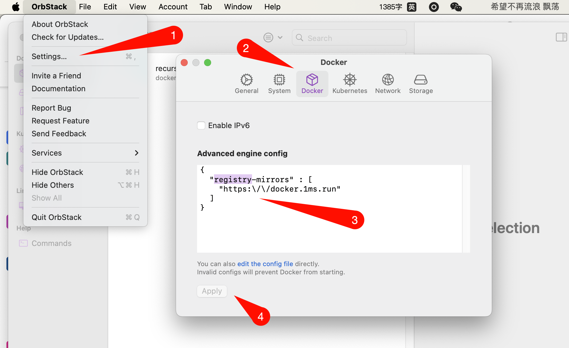Click the 1385字 word count status item
This screenshot has height=348, width=569.
(x=391, y=7)
